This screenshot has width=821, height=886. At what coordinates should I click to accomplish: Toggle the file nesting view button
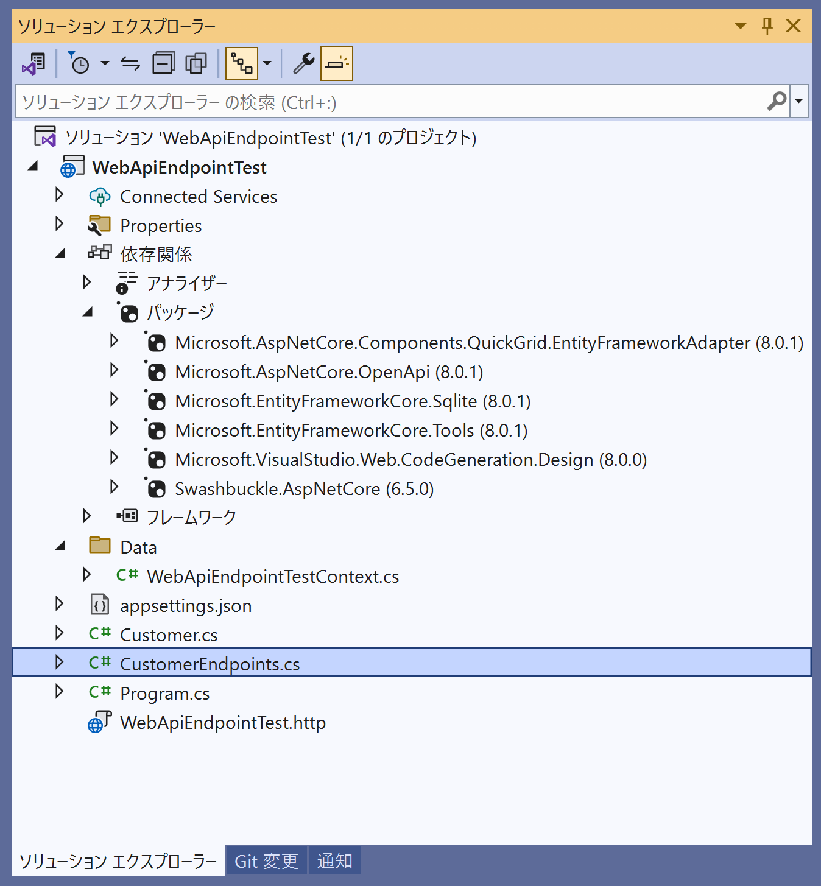[x=242, y=63]
